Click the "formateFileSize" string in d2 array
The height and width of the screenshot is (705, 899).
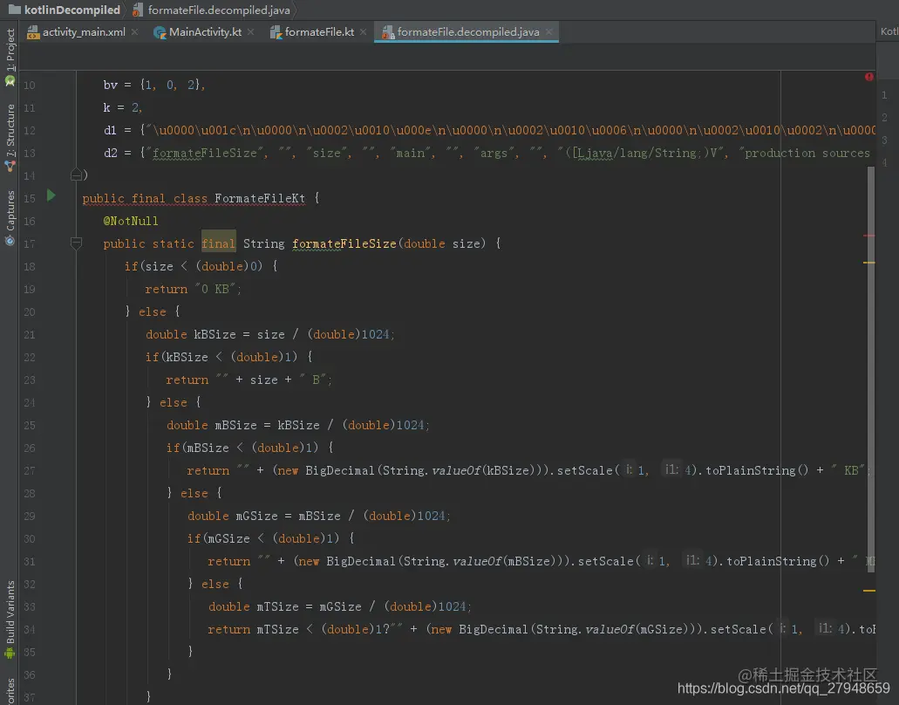click(204, 154)
